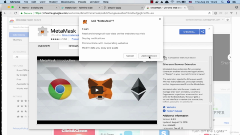Open Spotlight search in the menu bar
Screen dimensions: 240x135
tap(222, 2)
